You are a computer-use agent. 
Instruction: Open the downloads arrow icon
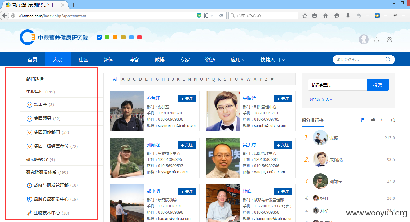348,16
